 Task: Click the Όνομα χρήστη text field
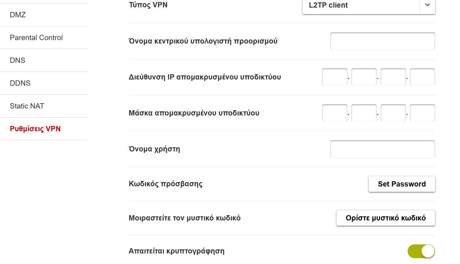coord(382,149)
